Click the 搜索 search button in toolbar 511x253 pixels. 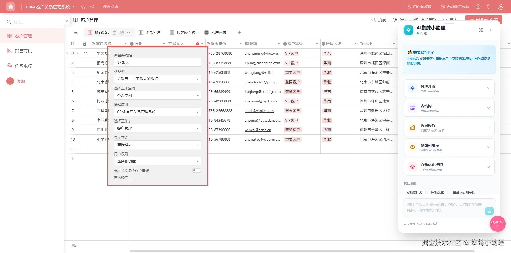(378, 20)
